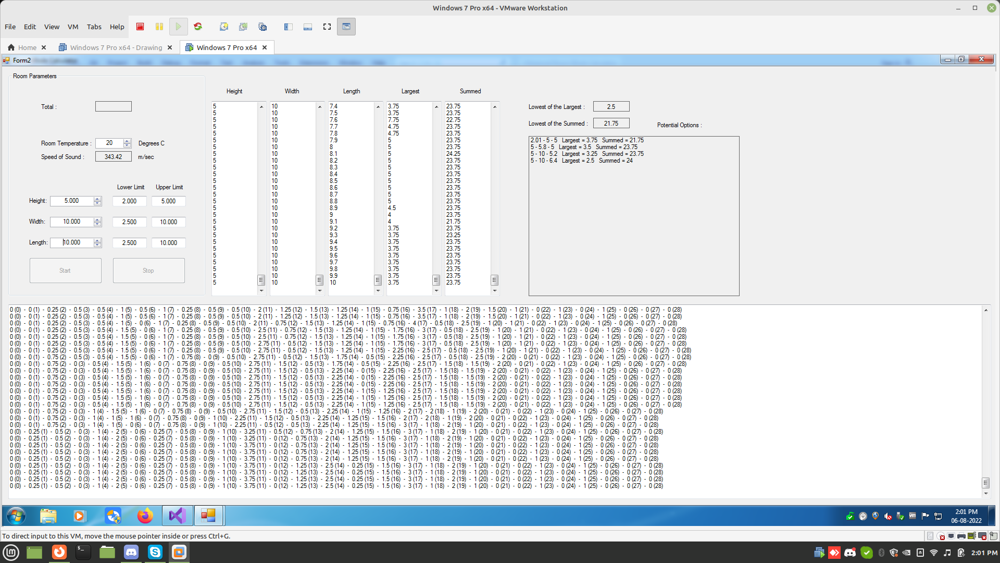Image resolution: width=1000 pixels, height=563 pixels.
Task: Click the Height value spinner up arrow
Action: (97, 199)
